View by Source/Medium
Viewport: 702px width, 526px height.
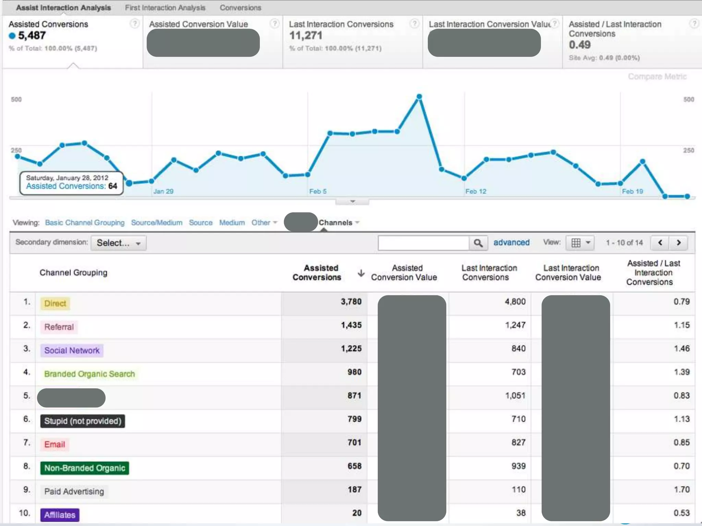coord(157,223)
